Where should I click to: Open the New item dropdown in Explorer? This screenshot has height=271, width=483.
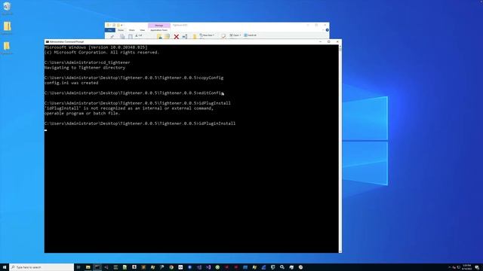click(x=207, y=35)
